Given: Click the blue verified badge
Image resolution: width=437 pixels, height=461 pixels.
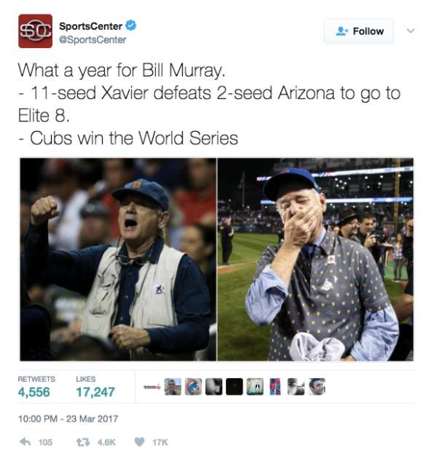Looking at the screenshot, I should pos(131,26).
